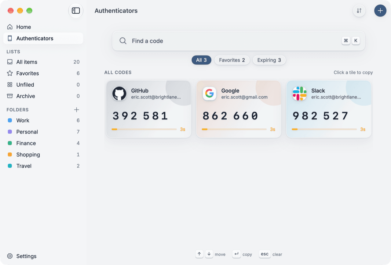This screenshot has height=265, width=391.
Task: Click the All items count 20
Action: click(76, 62)
